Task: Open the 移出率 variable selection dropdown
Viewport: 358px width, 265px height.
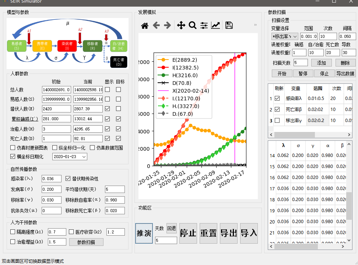Action: (x=284, y=36)
